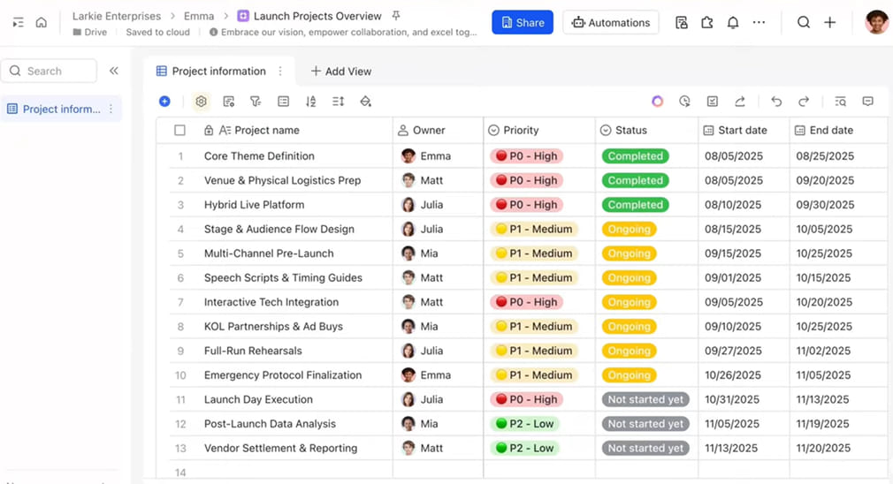This screenshot has width=893, height=484.
Task: Open the three-dot menu beside Project information tab
Action: coord(281,72)
